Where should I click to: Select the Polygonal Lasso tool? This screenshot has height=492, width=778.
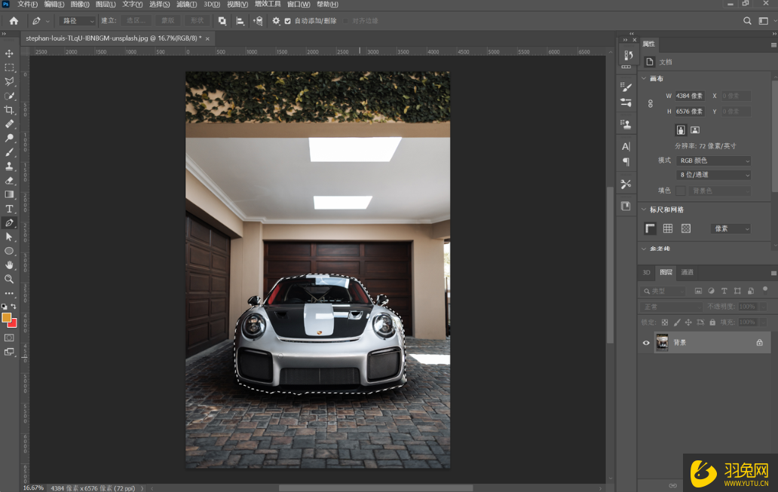pyautogui.click(x=9, y=81)
